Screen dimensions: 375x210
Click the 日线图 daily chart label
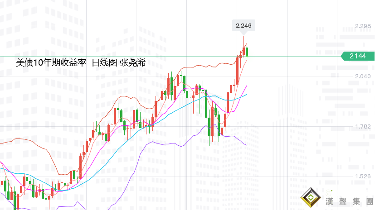[x=104, y=63]
